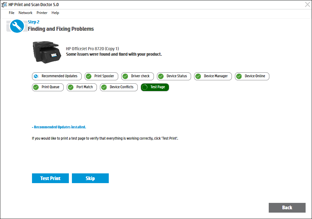This screenshot has height=219, width=312.
Task: Click the Recommended Updates status icon
Action: [x=36, y=76]
